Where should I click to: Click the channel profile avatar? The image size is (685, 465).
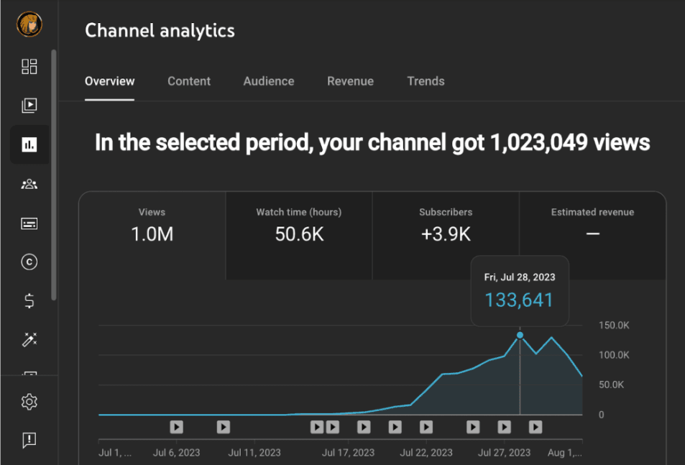[x=29, y=24]
